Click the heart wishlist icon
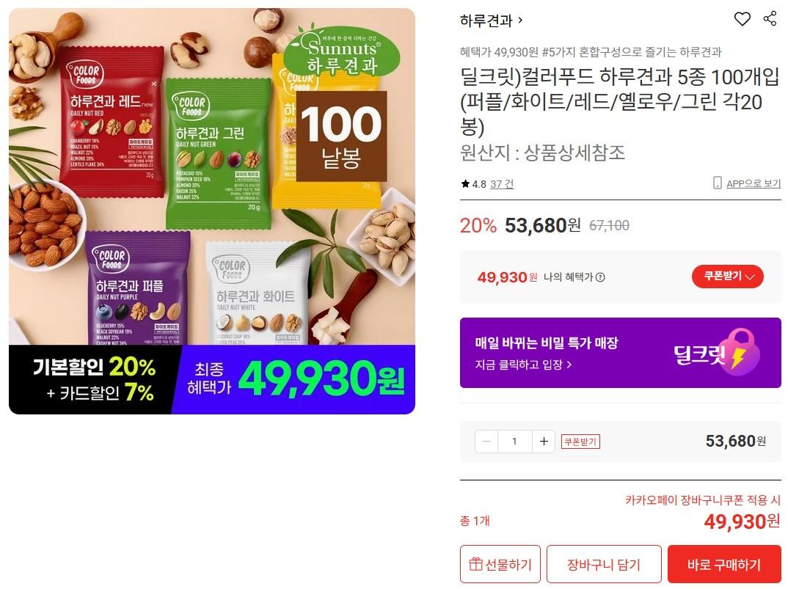The width and height of the screenshot is (788, 589). [743, 19]
